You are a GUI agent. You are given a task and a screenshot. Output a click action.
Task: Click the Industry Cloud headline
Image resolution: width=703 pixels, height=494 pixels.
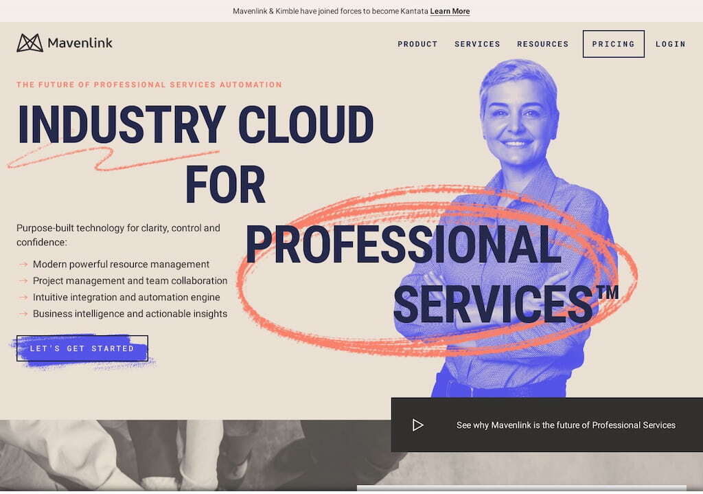click(x=196, y=124)
